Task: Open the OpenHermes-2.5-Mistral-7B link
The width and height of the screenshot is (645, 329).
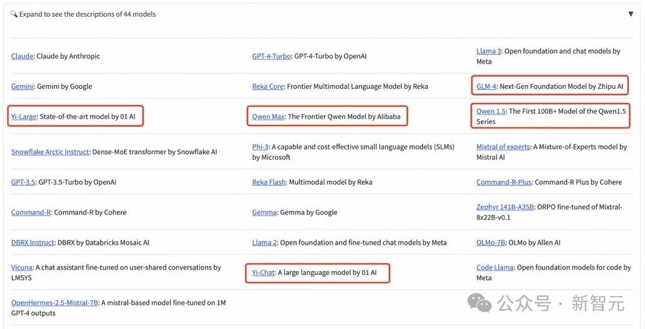Action: (54, 303)
